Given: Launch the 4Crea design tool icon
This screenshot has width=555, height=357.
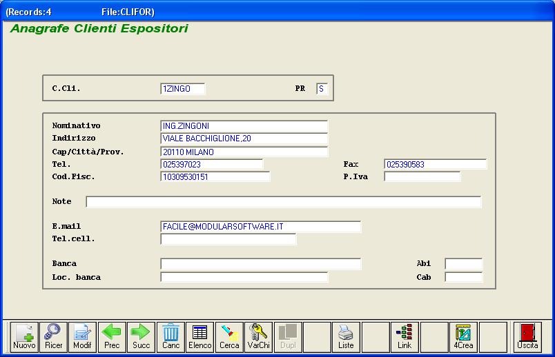Looking at the screenshot, I should tap(463, 337).
